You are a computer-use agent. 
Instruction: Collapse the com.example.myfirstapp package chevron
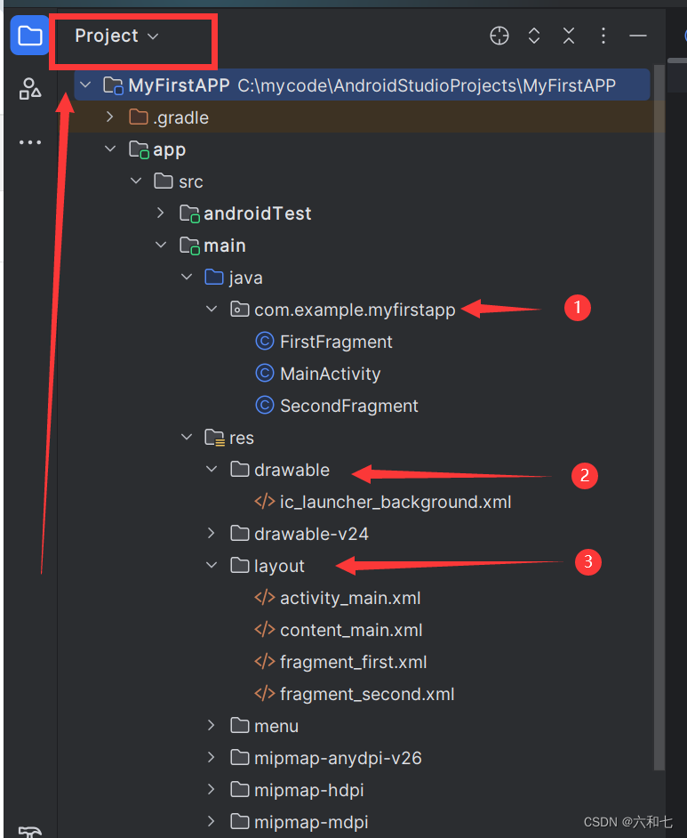(x=212, y=310)
